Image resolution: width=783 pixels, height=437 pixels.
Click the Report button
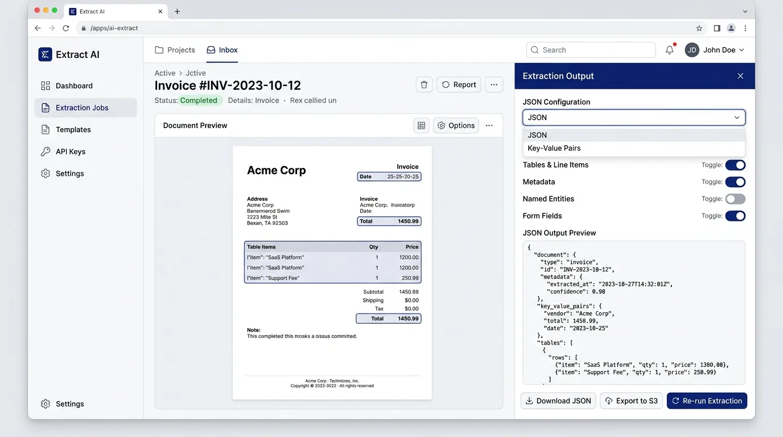(x=459, y=85)
